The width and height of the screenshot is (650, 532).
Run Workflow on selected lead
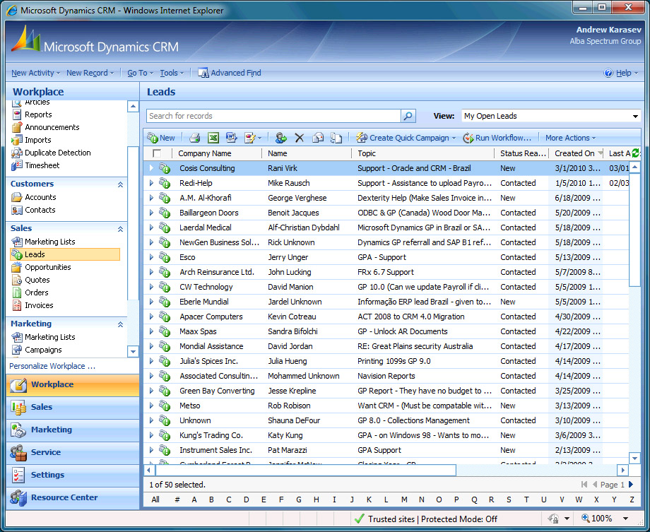pyautogui.click(x=497, y=138)
